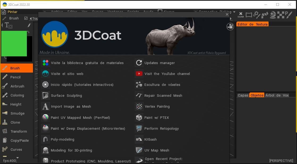297x164 pixels.
Task: Click the Pintar room icon
Action: tap(4, 12)
